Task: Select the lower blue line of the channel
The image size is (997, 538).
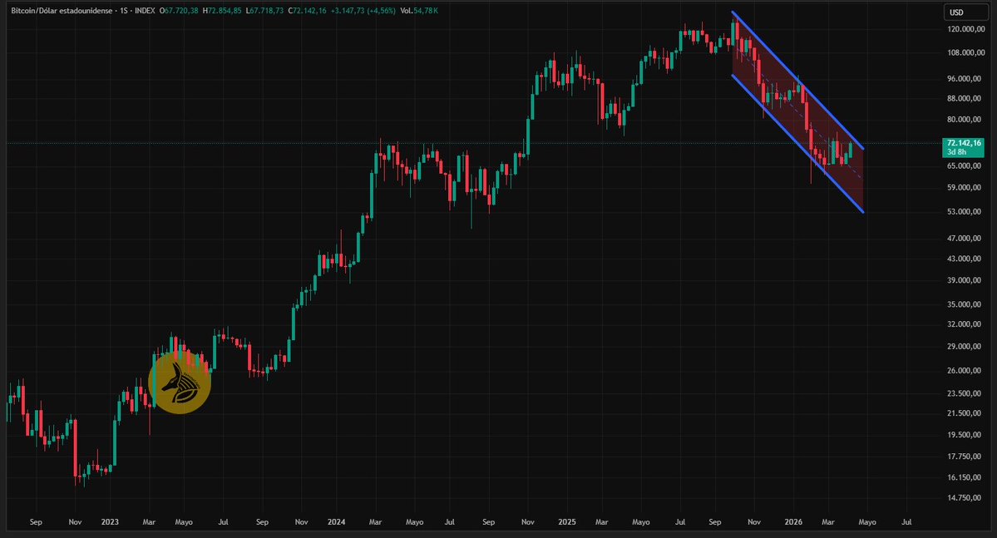Action: 797,143
